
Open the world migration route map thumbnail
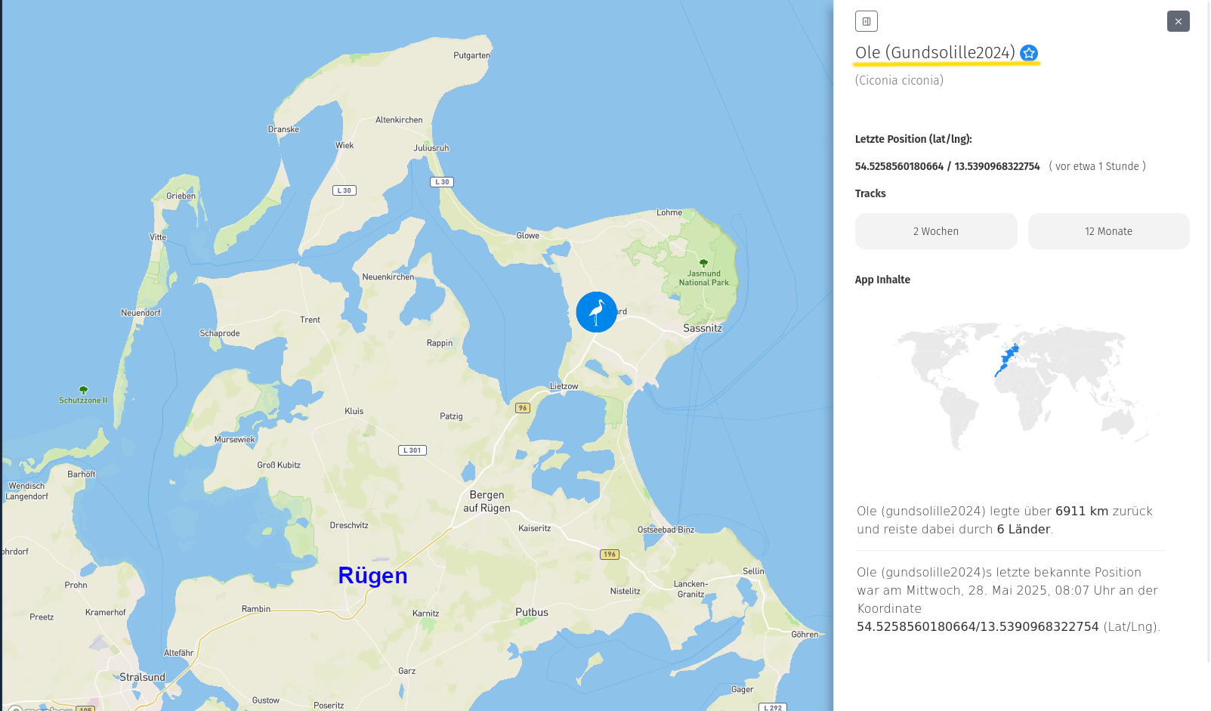tap(1021, 385)
